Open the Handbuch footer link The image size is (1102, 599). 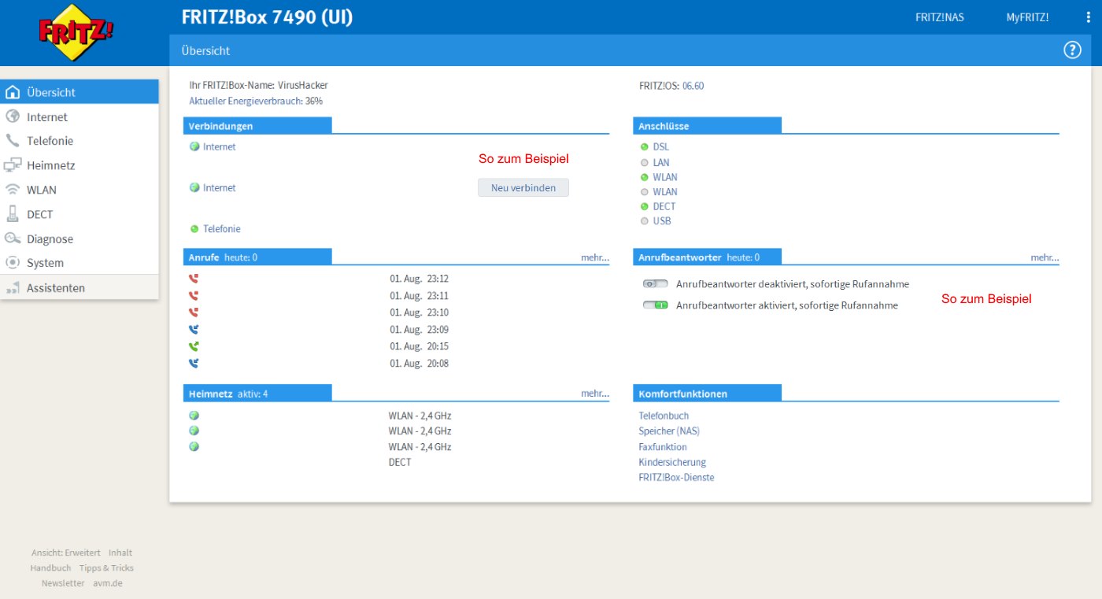(x=50, y=568)
